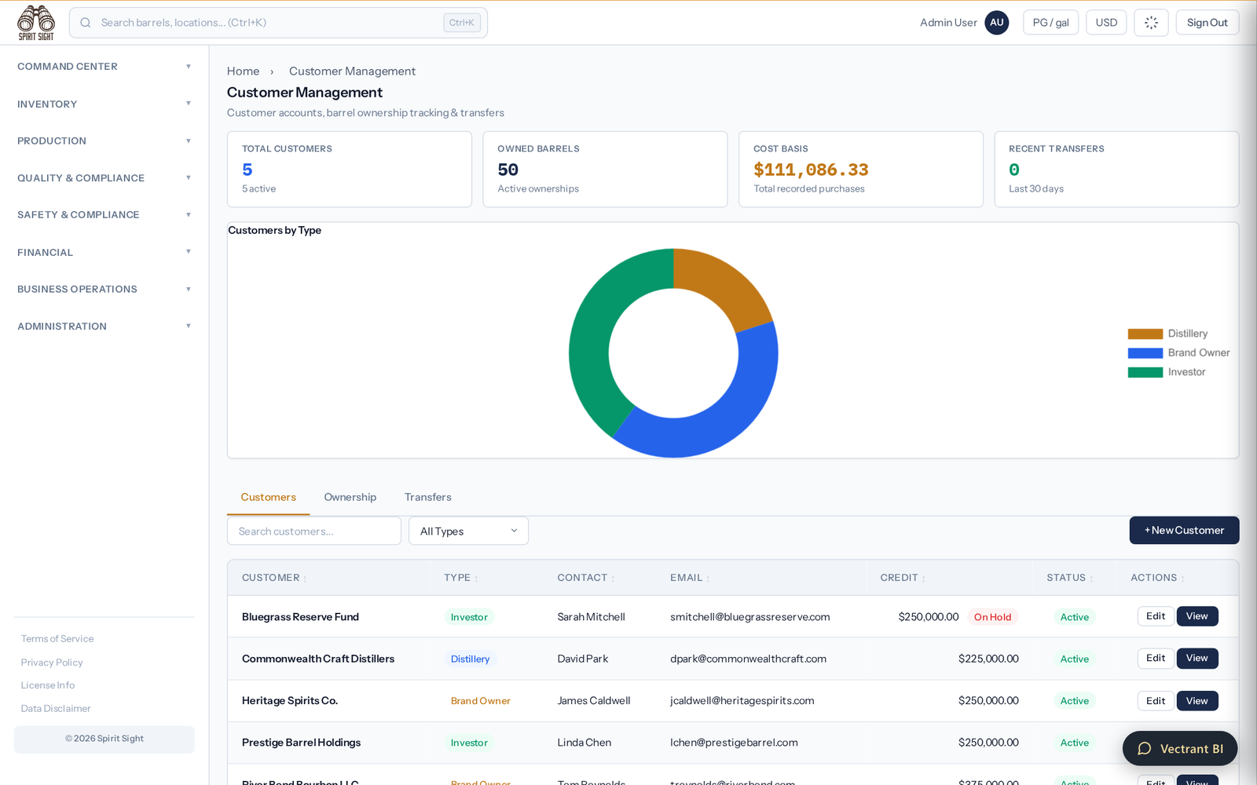Click + New Customer button

point(1184,530)
